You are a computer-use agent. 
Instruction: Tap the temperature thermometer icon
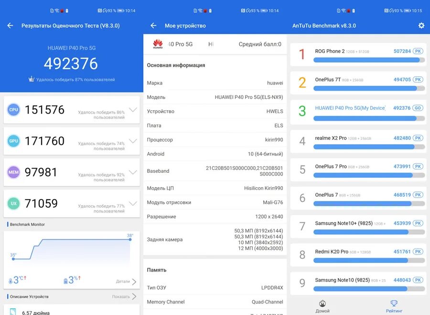coord(11,281)
